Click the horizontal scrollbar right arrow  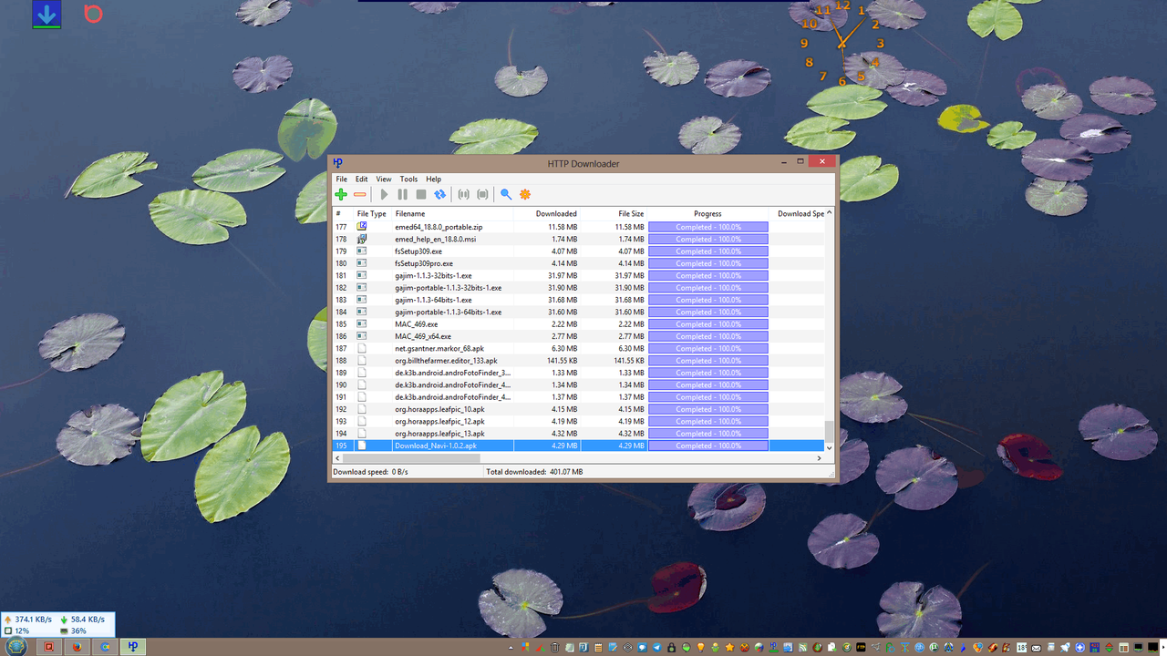click(820, 458)
